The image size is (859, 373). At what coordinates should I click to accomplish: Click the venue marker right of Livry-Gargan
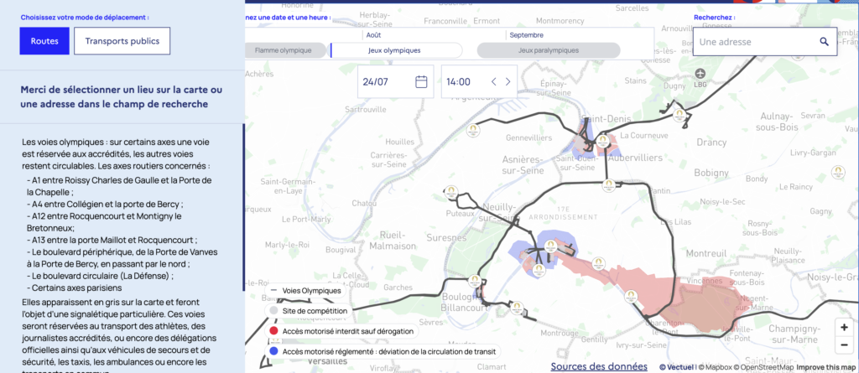pos(836,172)
